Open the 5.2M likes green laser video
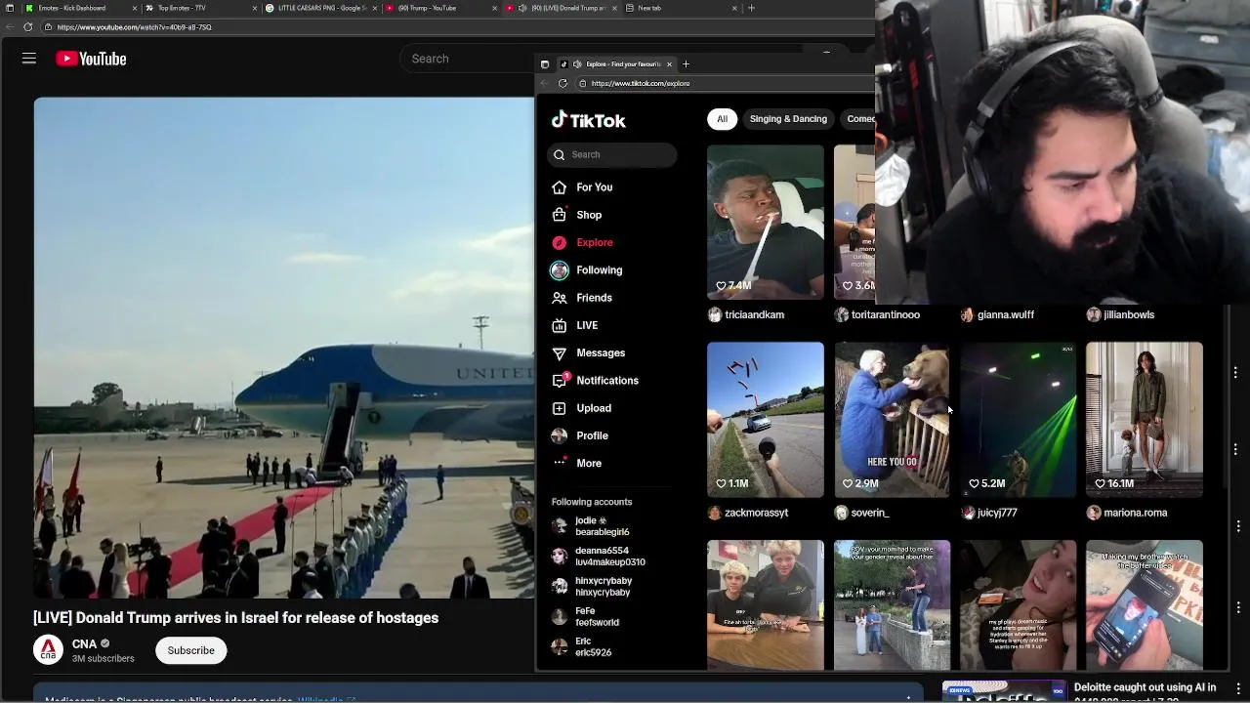The width and height of the screenshot is (1250, 703). [x=1018, y=419]
